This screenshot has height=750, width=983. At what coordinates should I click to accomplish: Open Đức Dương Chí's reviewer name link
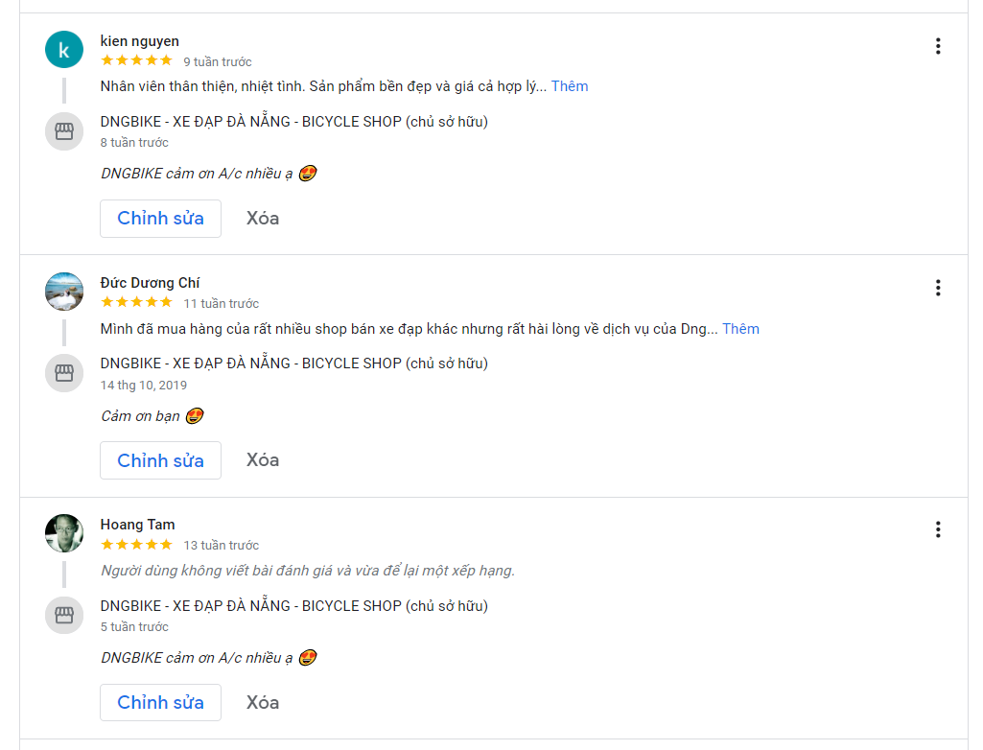(150, 283)
